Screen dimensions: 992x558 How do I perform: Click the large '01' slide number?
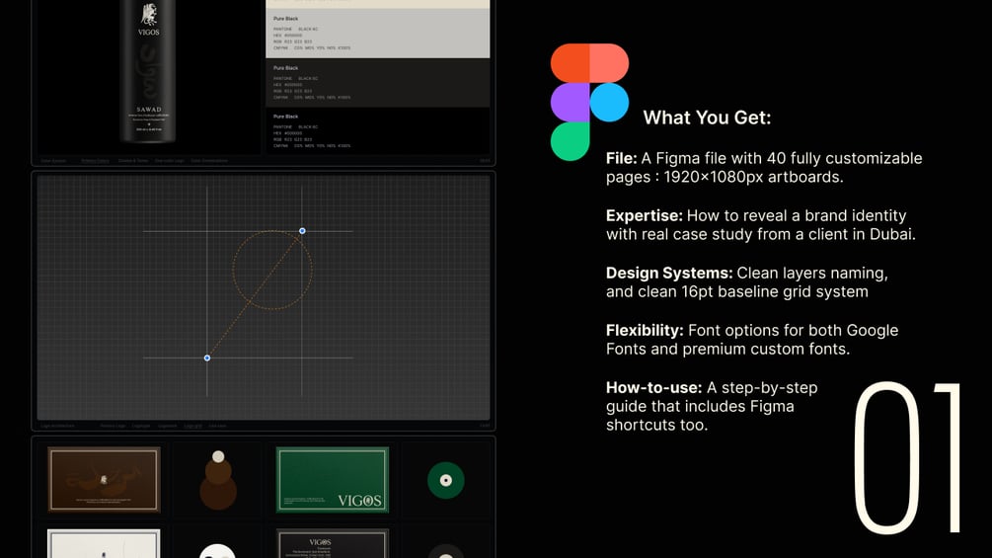pyautogui.click(x=908, y=458)
